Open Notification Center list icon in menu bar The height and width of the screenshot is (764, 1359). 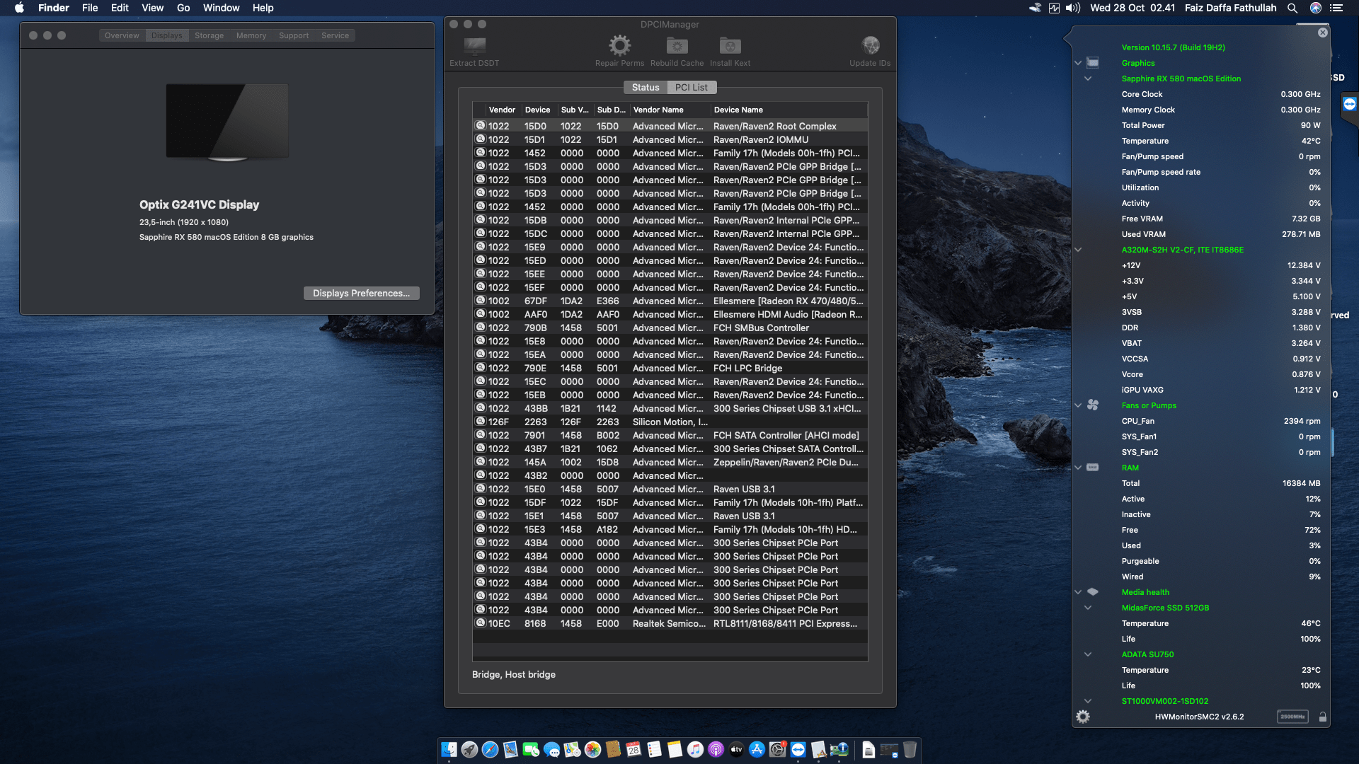1336,8
